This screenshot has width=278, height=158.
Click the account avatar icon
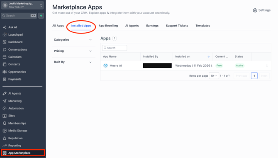click(x=5, y=5)
